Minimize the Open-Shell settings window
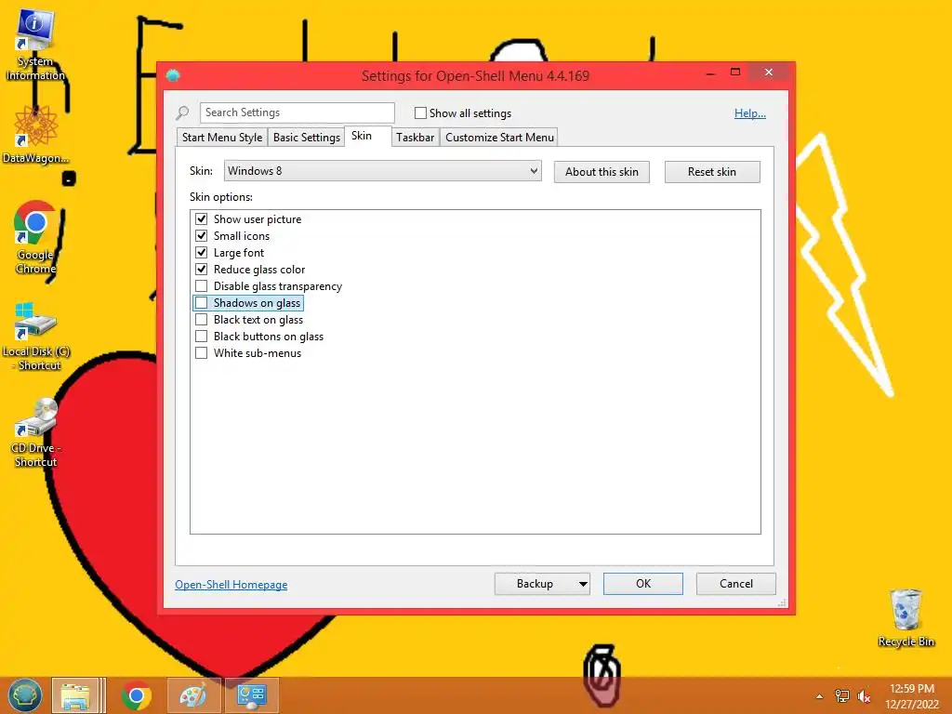The height and width of the screenshot is (714, 952). coord(710,73)
